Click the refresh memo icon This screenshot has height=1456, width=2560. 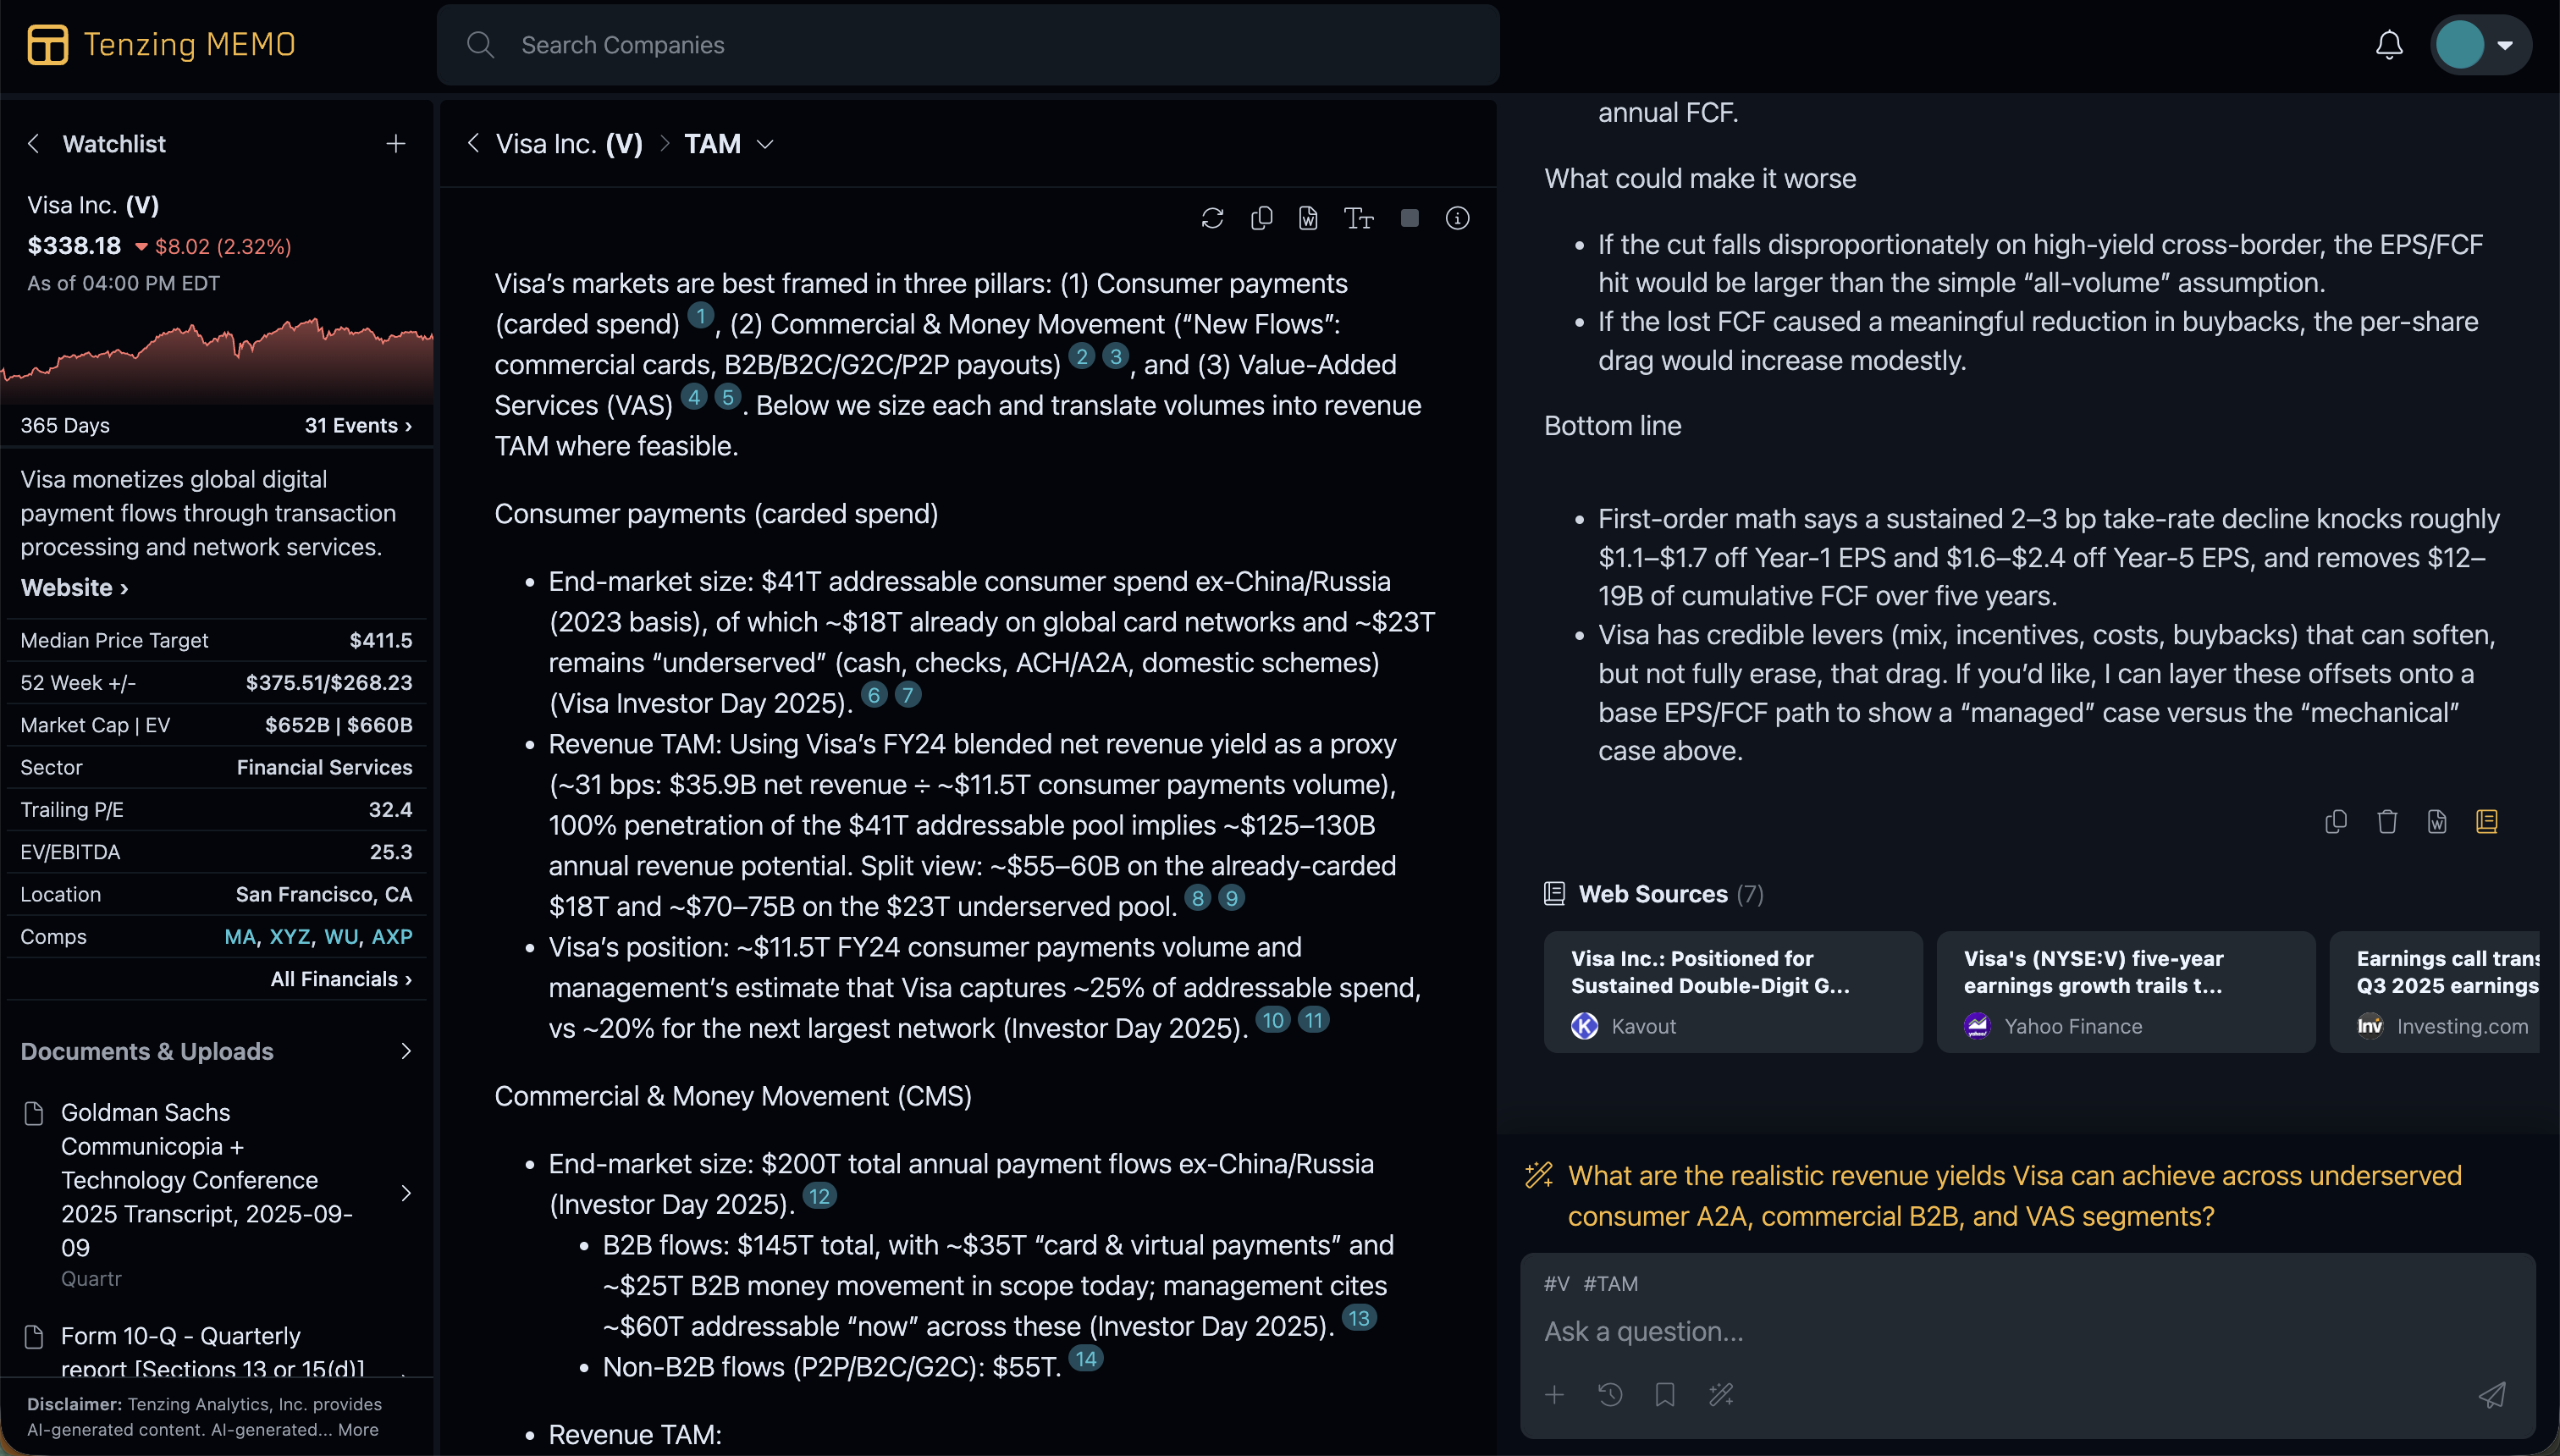[1212, 218]
